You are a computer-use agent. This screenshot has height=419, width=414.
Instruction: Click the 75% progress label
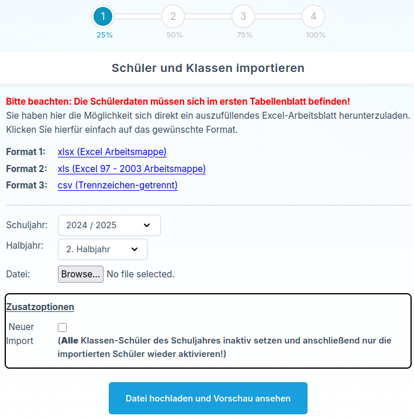[x=244, y=35]
